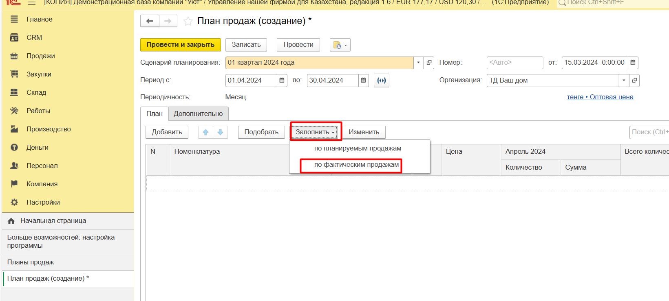669x301 pixels.
Task: Move row down with arrow button
Action: (220, 132)
